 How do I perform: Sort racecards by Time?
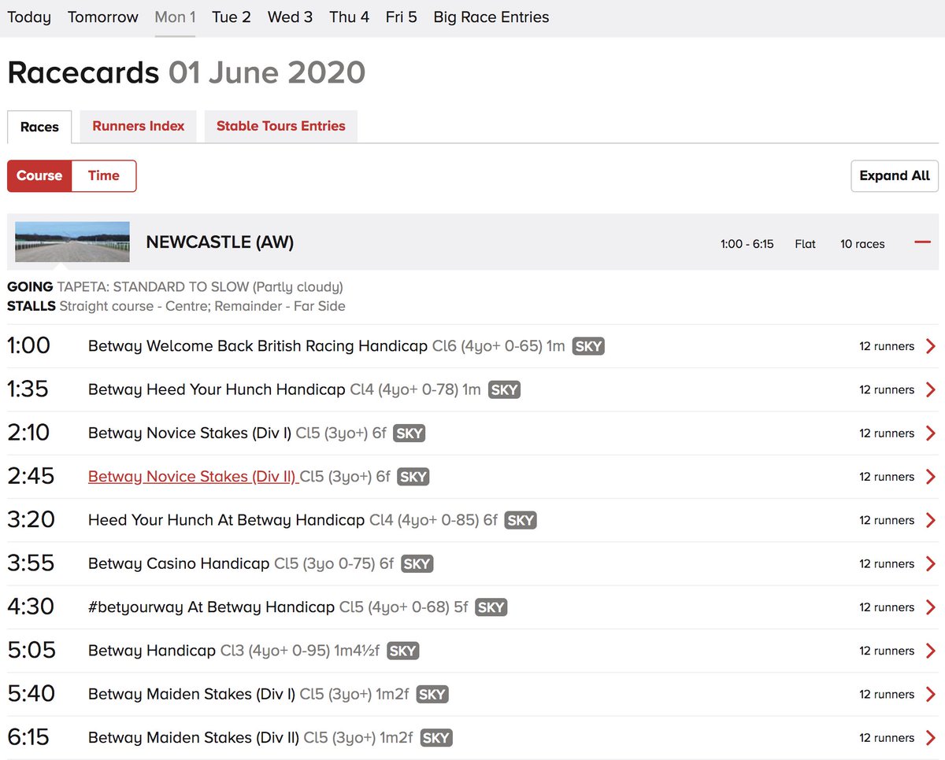104,176
